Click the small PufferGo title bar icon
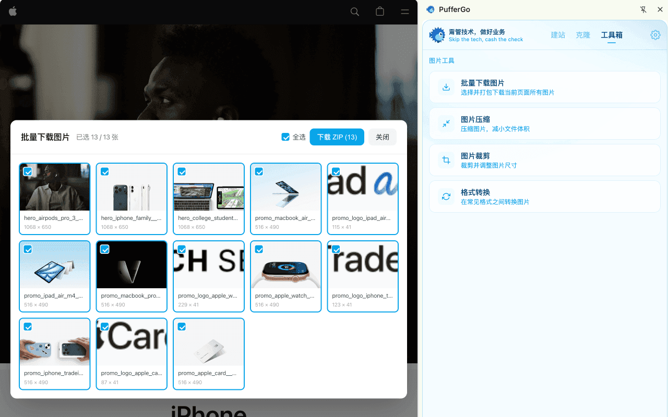 tap(431, 9)
